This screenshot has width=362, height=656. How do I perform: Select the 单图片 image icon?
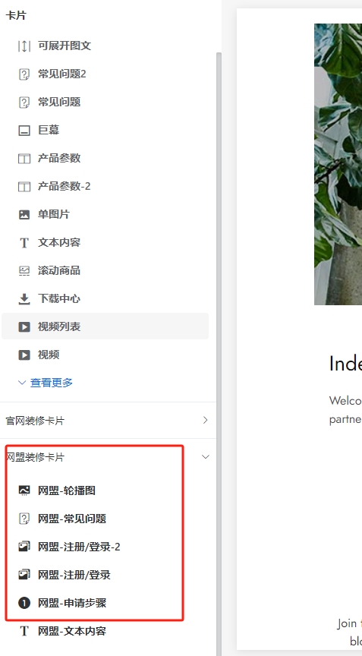coord(24,214)
